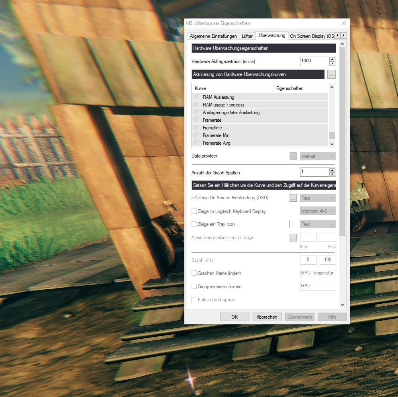
Task: Toggle the Framerate Avg checkmark
Action: tap(196, 143)
